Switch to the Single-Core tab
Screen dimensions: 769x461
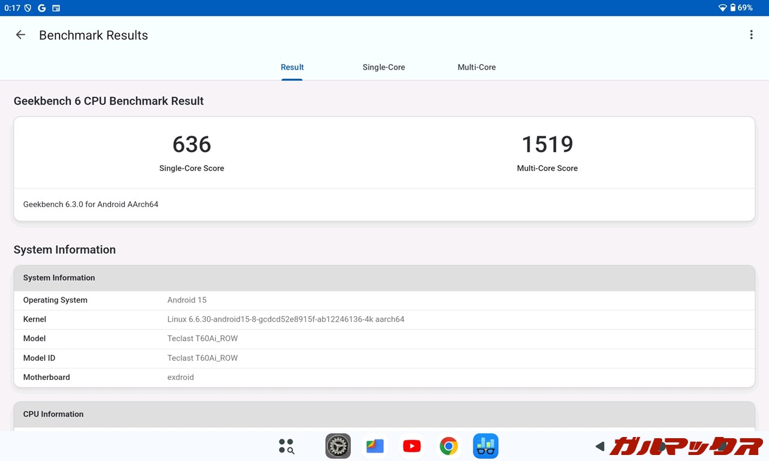point(384,67)
